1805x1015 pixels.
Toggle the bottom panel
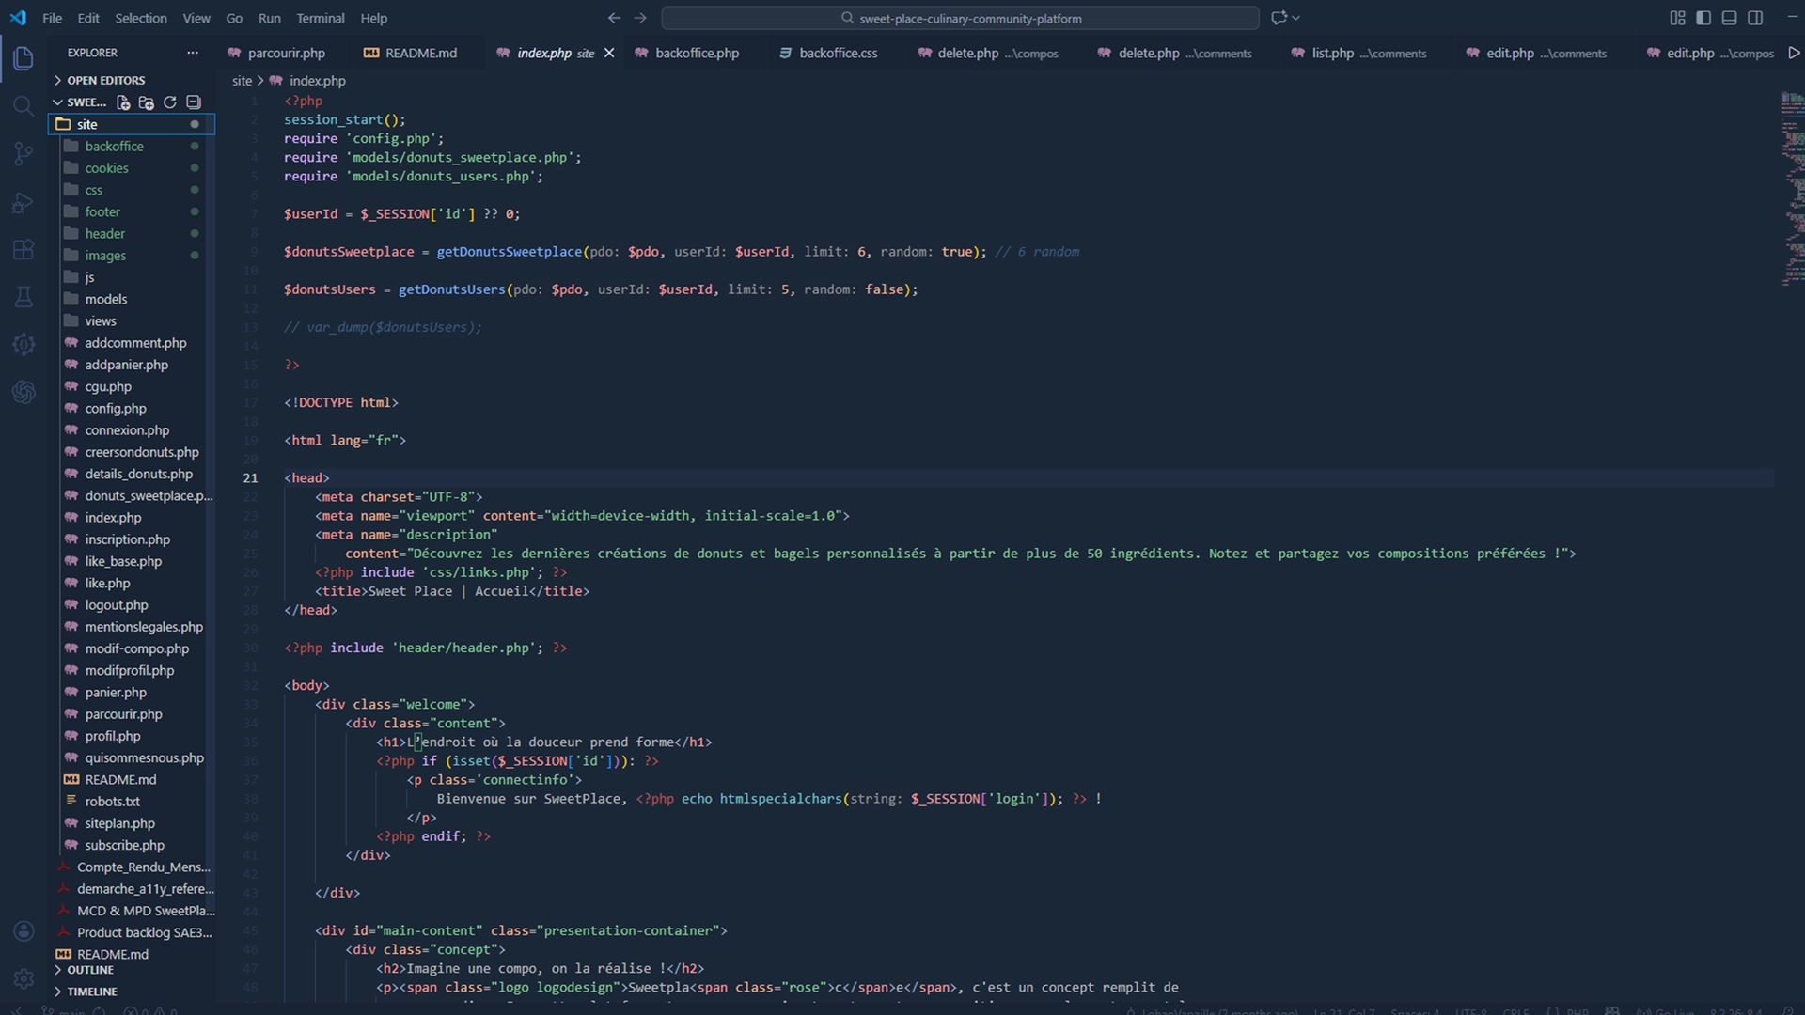pos(1729,18)
